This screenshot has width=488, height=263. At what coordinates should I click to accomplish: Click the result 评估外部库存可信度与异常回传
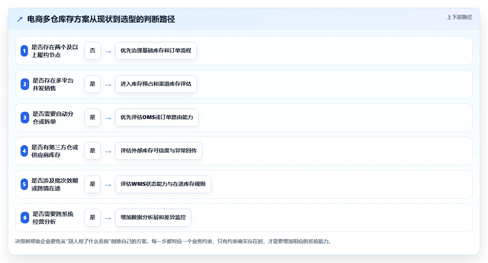(159, 151)
